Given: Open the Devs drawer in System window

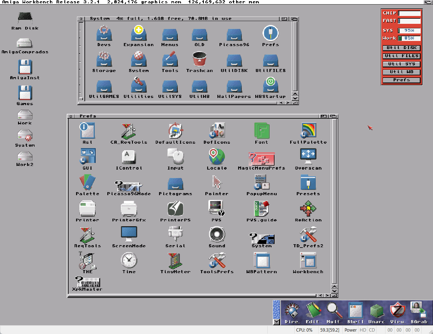Looking at the screenshot, I should [x=104, y=33].
